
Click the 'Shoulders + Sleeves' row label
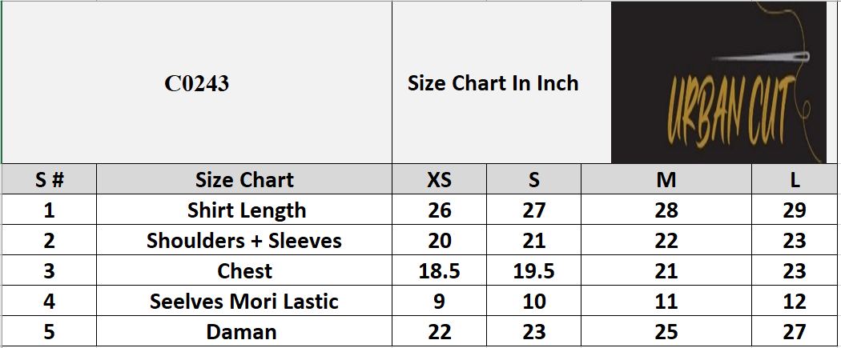click(244, 241)
